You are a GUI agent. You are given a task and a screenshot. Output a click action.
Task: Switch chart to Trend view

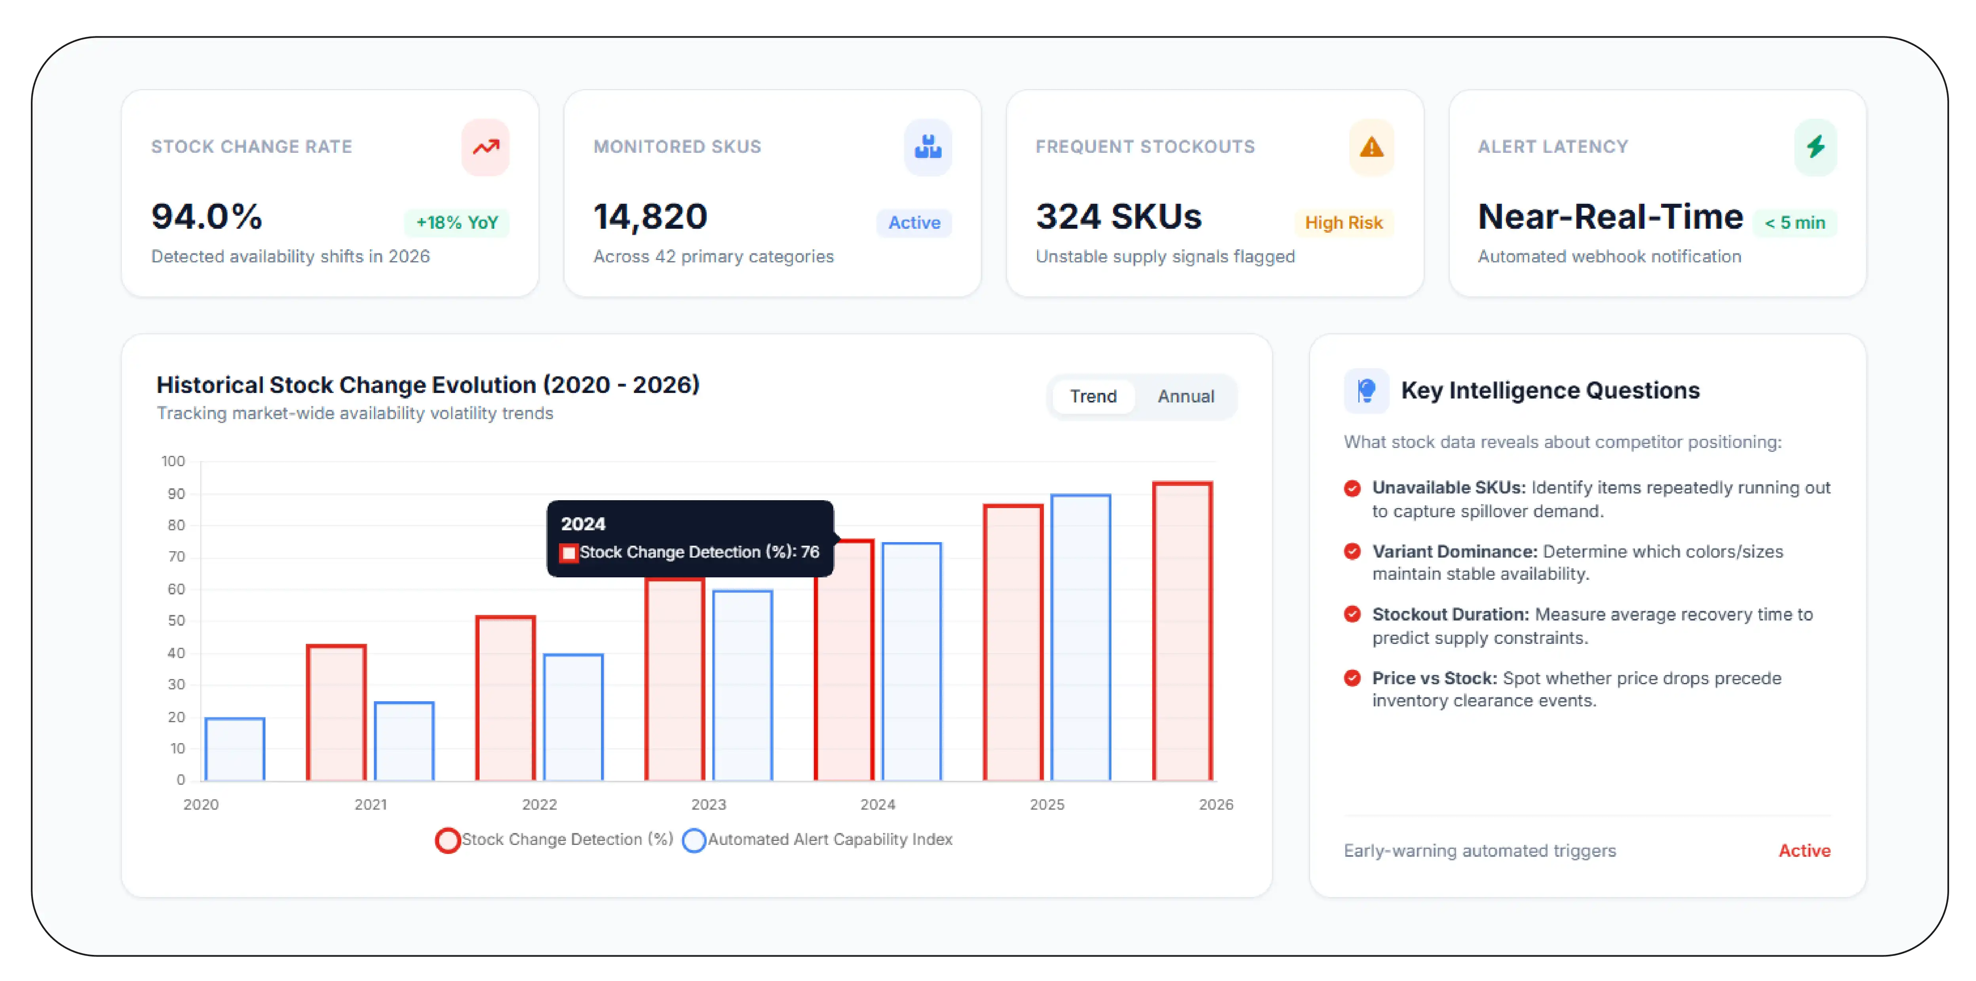point(1093,397)
